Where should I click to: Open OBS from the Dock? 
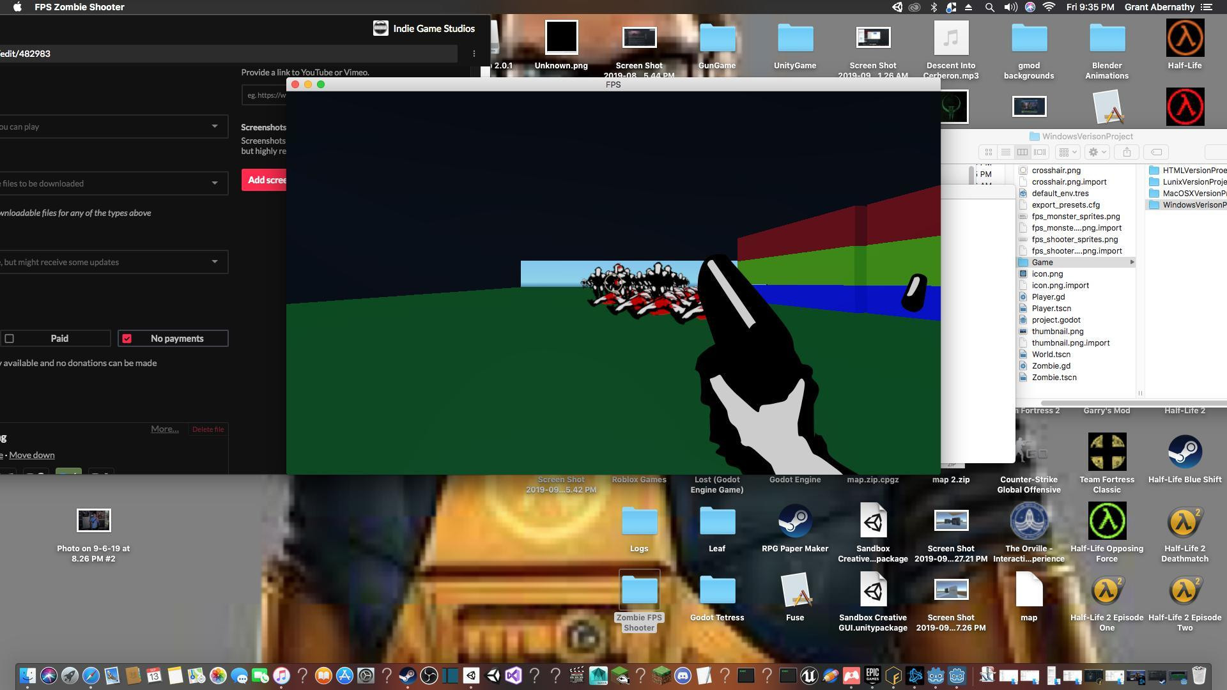tap(429, 675)
